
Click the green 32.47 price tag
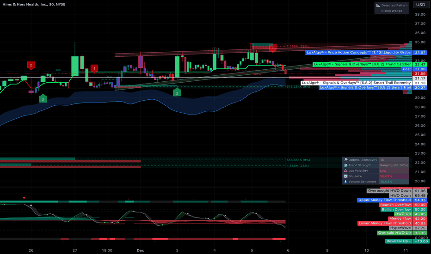click(x=420, y=64)
